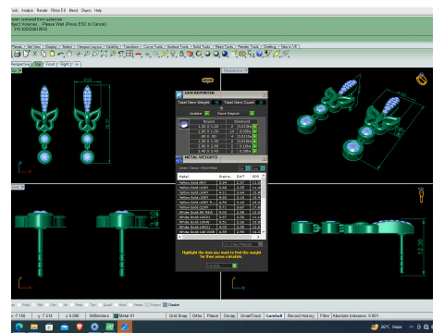Click the plus tab to add a viewport
444x333 pixels.
76,64
